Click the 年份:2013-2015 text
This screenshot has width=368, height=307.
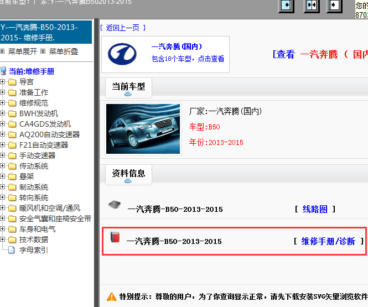click(x=216, y=142)
